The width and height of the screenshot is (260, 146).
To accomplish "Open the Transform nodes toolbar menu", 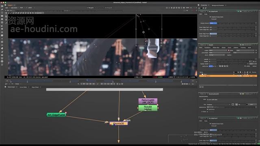I will click(2, 32).
